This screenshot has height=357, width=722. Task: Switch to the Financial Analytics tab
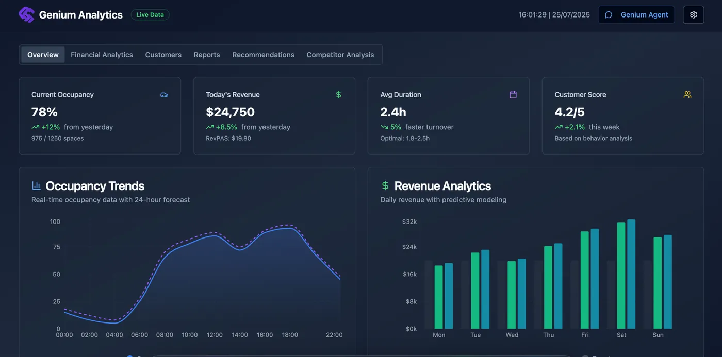coord(102,55)
